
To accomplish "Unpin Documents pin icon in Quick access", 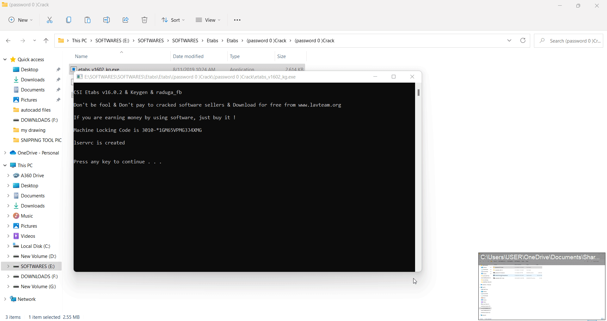I will tap(58, 90).
